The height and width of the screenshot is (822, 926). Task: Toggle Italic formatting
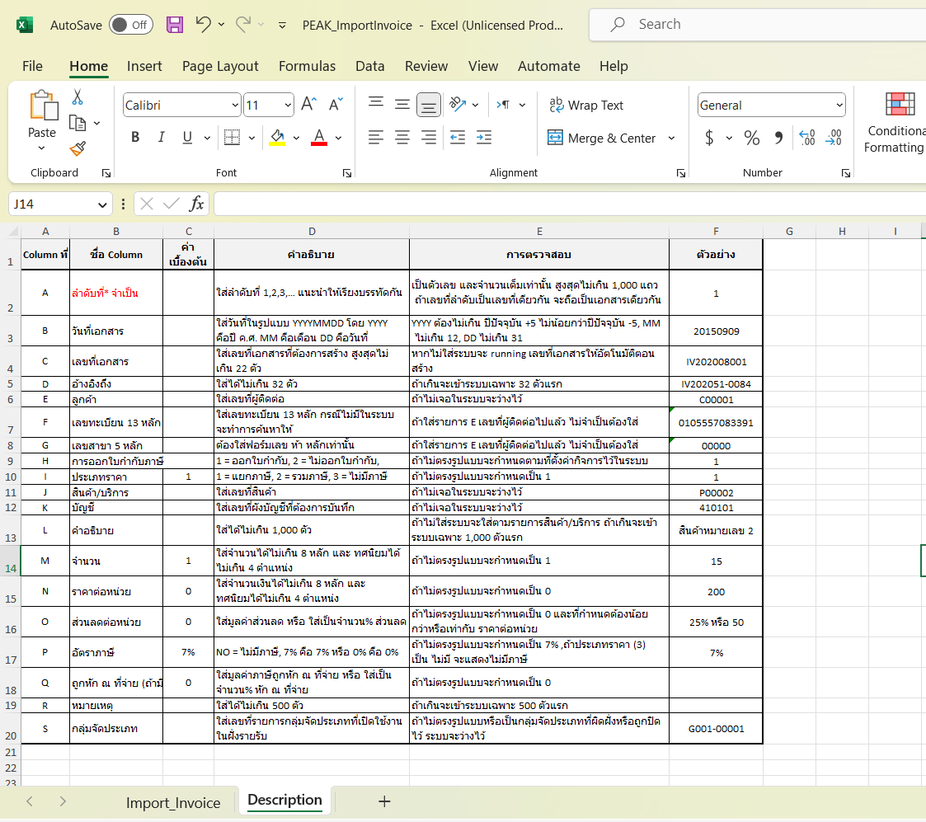pyautogui.click(x=162, y=137)
